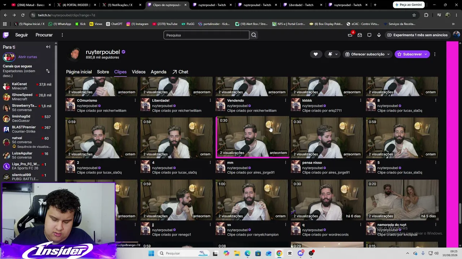
Task: Open the Página inicial channel tab
Action: [x=79, y=72]
